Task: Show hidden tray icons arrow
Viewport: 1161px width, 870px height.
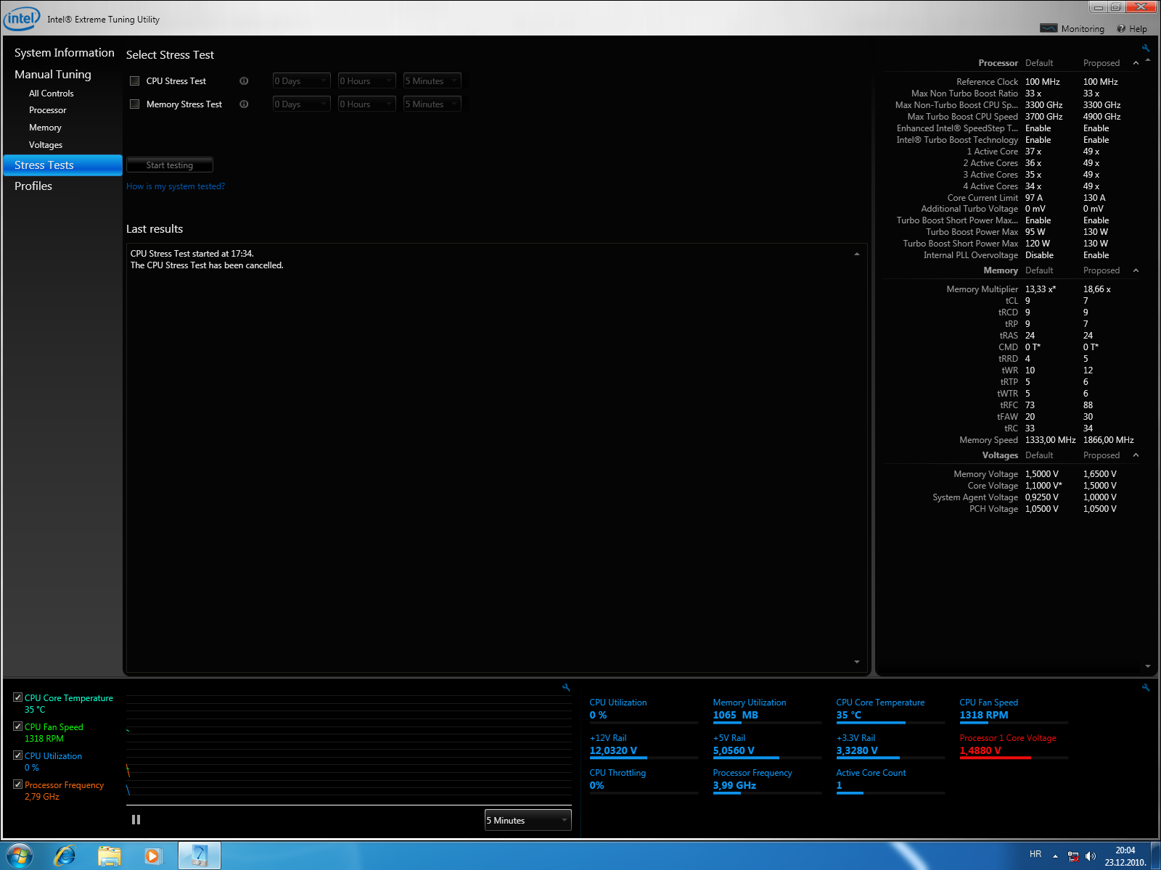Action: point(1055,856)
